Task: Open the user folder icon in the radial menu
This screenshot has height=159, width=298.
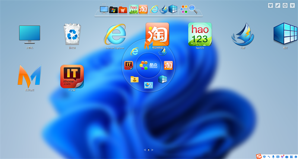Action: (x=134, y=79)
